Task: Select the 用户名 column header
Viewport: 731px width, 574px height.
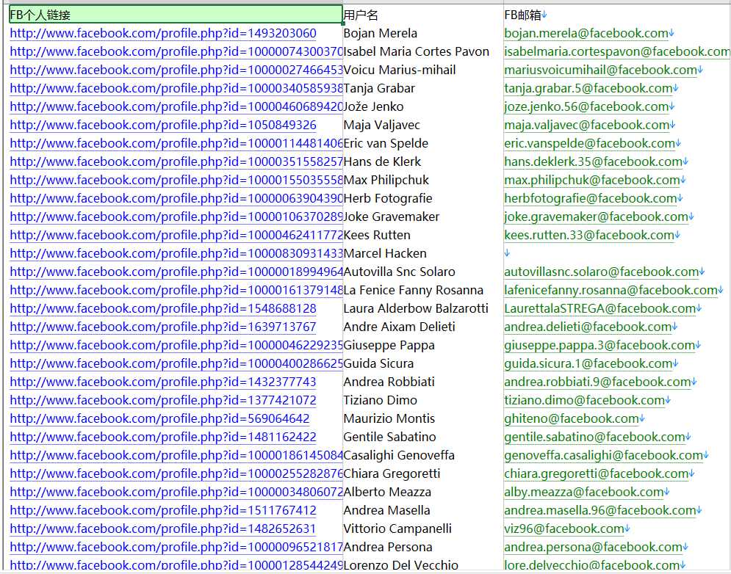Action: tap(361, 15)
